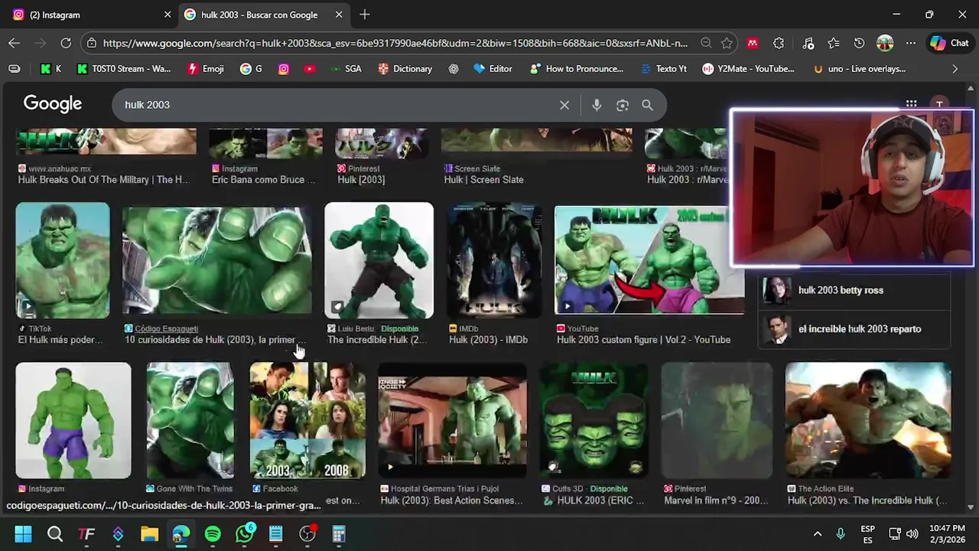
Task: Open the Emoji bookmark
Action: (206, 69)
